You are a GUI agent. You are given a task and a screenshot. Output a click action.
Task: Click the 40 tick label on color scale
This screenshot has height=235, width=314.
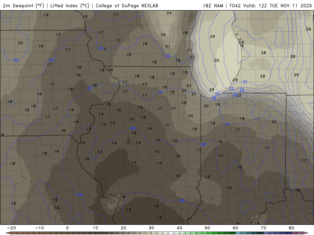pyautogui.click(x=179, y=228)
